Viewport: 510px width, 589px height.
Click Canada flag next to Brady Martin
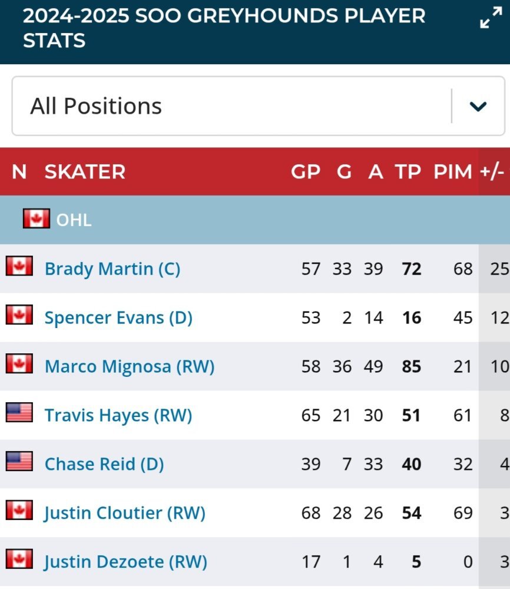tap(19, 266)
